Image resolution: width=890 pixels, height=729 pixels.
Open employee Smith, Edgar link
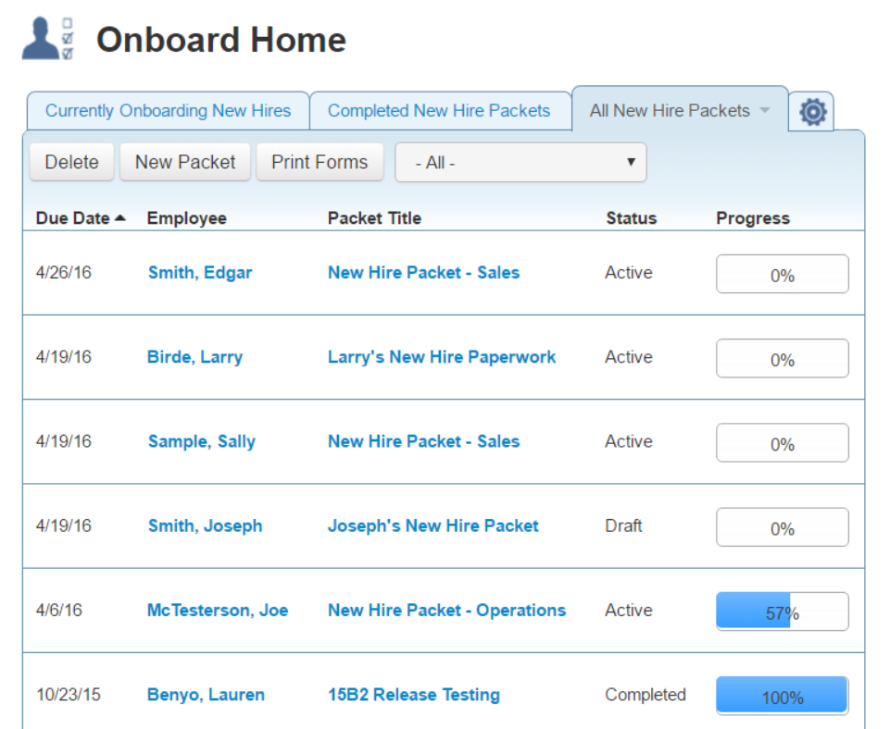tap(200, 273)
